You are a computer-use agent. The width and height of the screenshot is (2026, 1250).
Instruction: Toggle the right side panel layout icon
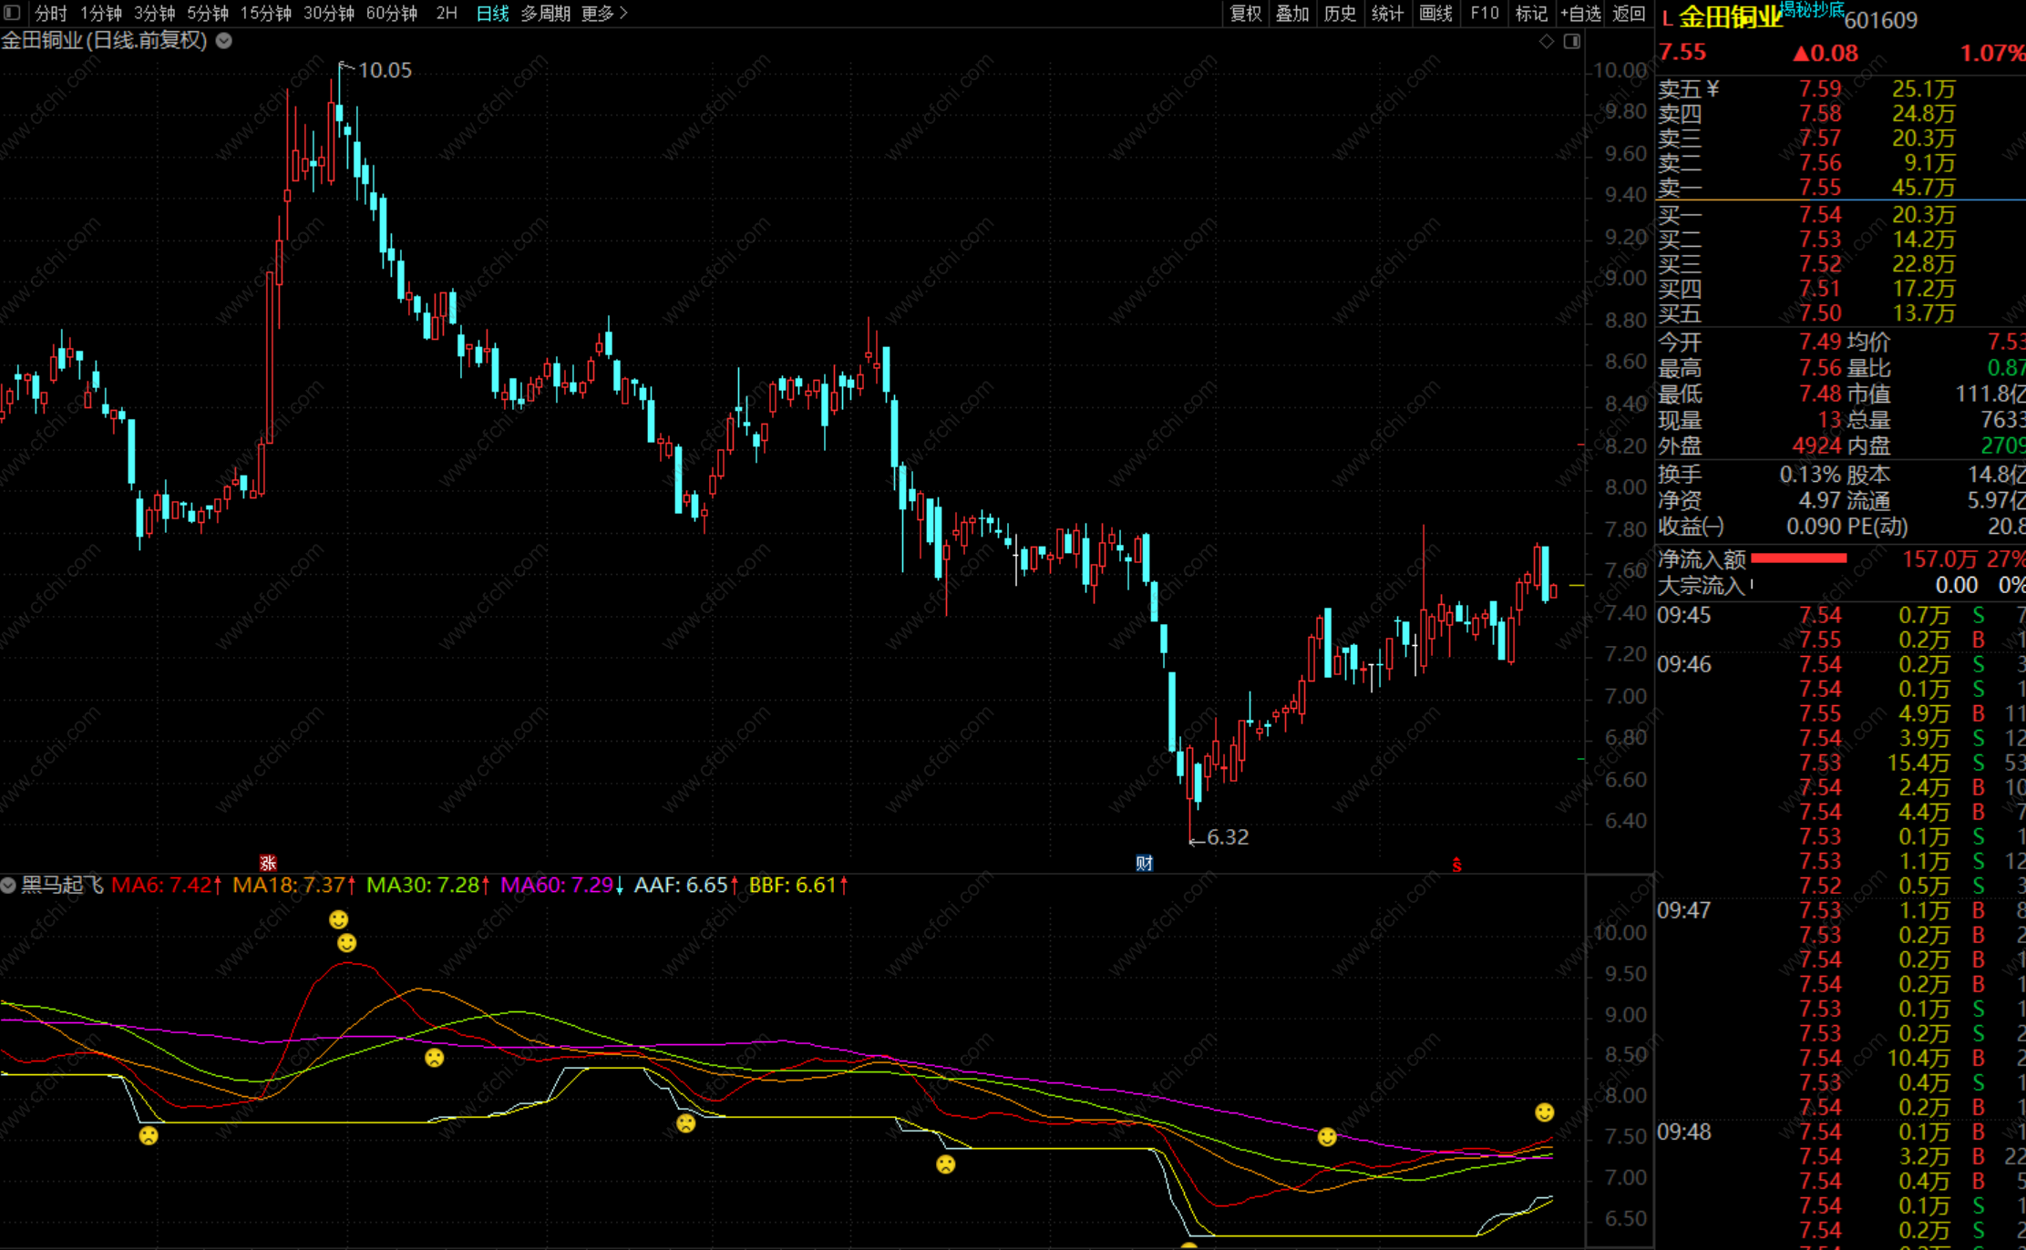(x=1572, y=41)
